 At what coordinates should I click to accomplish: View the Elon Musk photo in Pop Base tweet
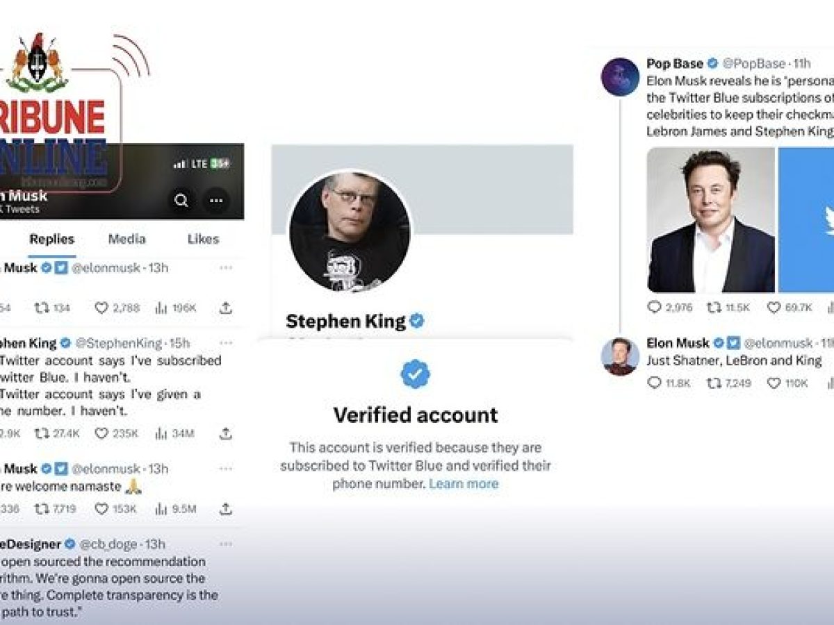pyautogui.click(x=710, y=220)
